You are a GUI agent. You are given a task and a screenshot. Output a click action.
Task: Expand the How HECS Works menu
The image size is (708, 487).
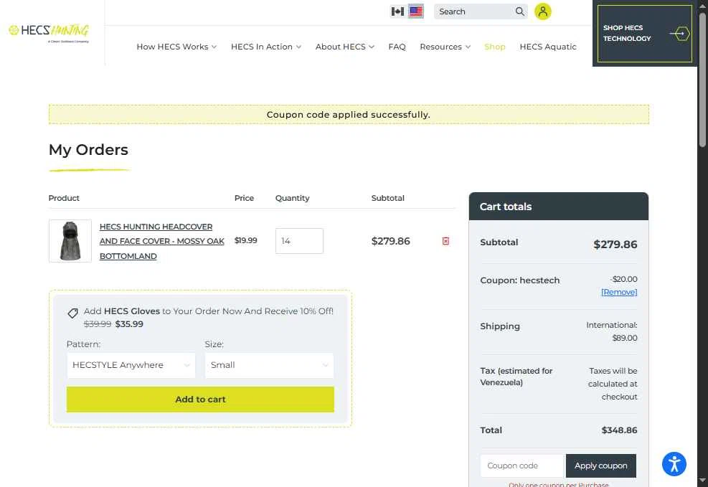point(176,47)
